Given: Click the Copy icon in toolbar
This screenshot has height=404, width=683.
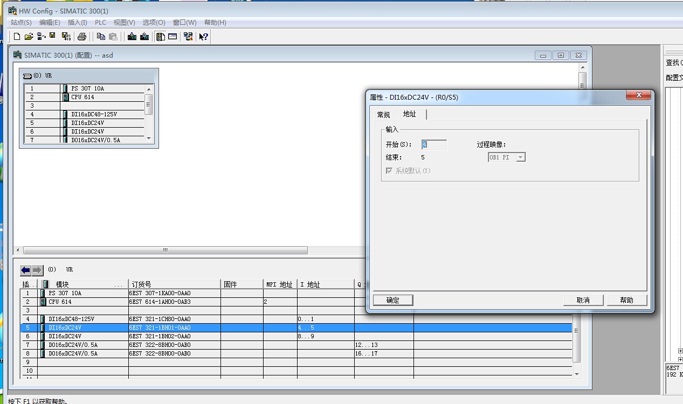Looking at the screenshot, I should 101,37.
